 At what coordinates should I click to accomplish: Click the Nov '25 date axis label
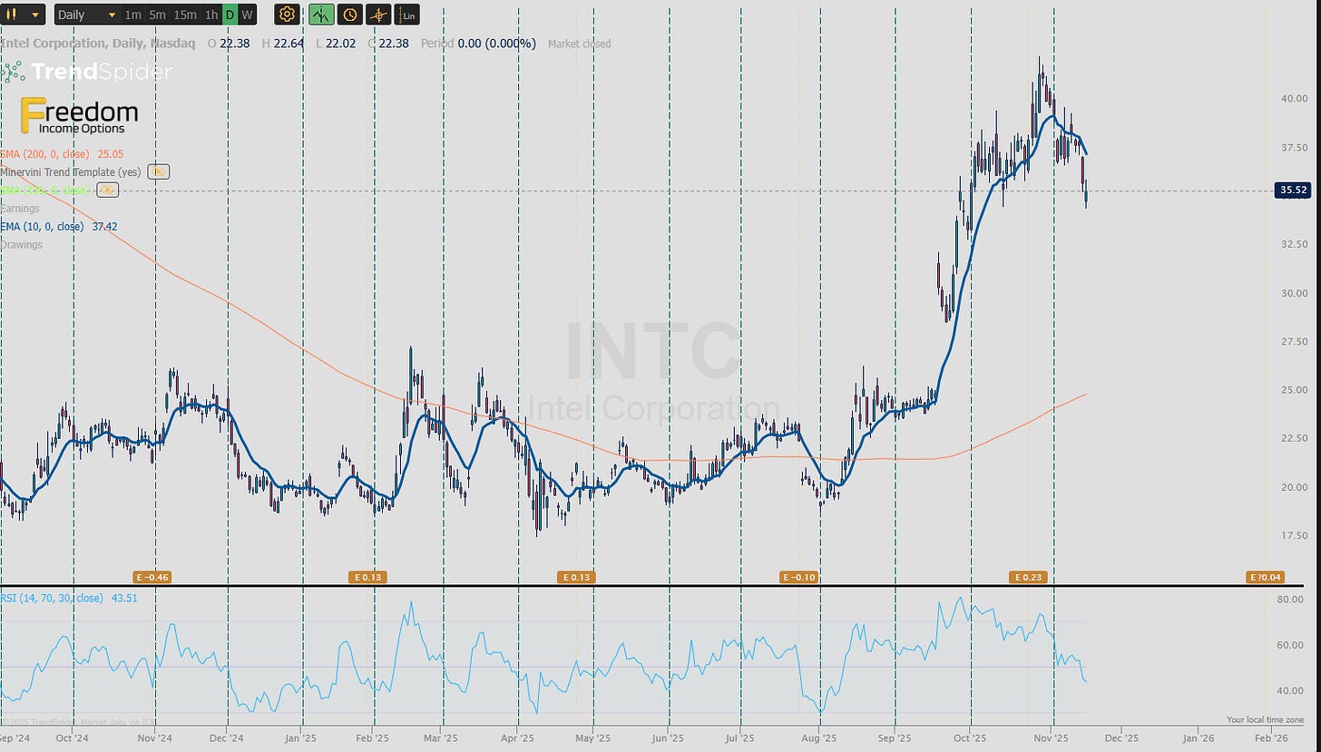pyautogui.click(x=1051, y=738)
